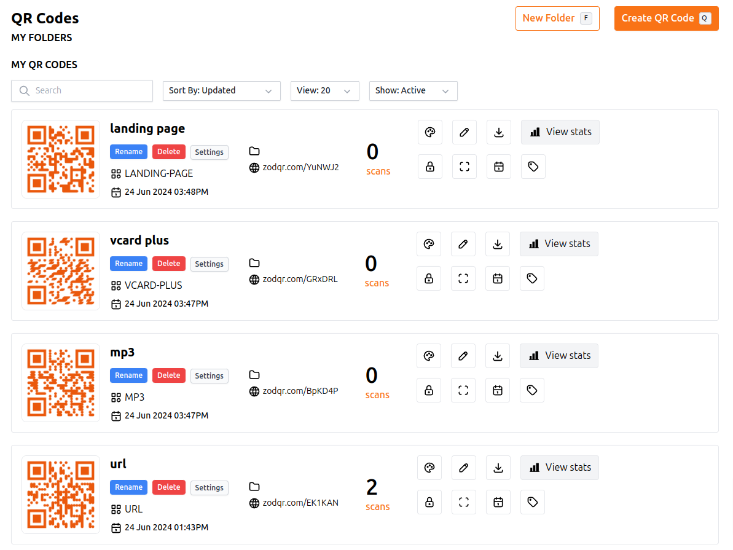Rename the landing page QR code
The height and width of the screenshot is (550, 733).
click(128, 152)
